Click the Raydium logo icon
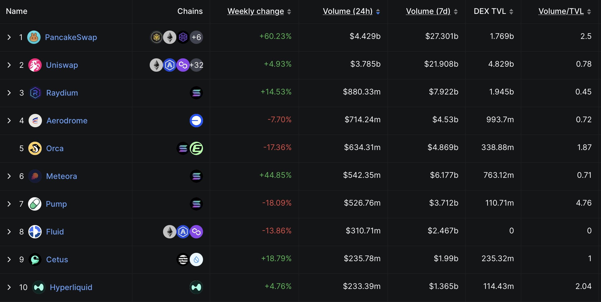This screenshot has height=302, width=601. pyautogui.click(x=35, y=93)
